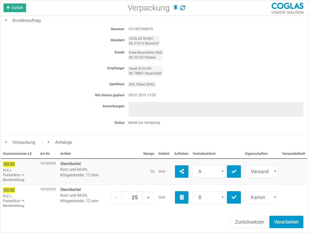This screenshot has width=309, height=233.
Task: Open the Versand properties dropdown
Action: coord(261,172)
